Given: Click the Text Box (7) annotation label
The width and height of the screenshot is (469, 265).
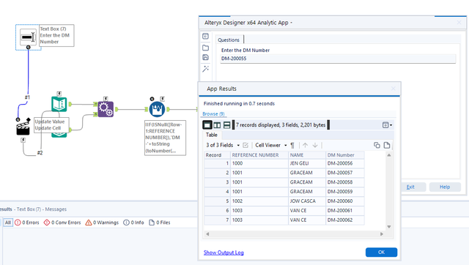Looking at the screenshot, I should tap(56, 36).
